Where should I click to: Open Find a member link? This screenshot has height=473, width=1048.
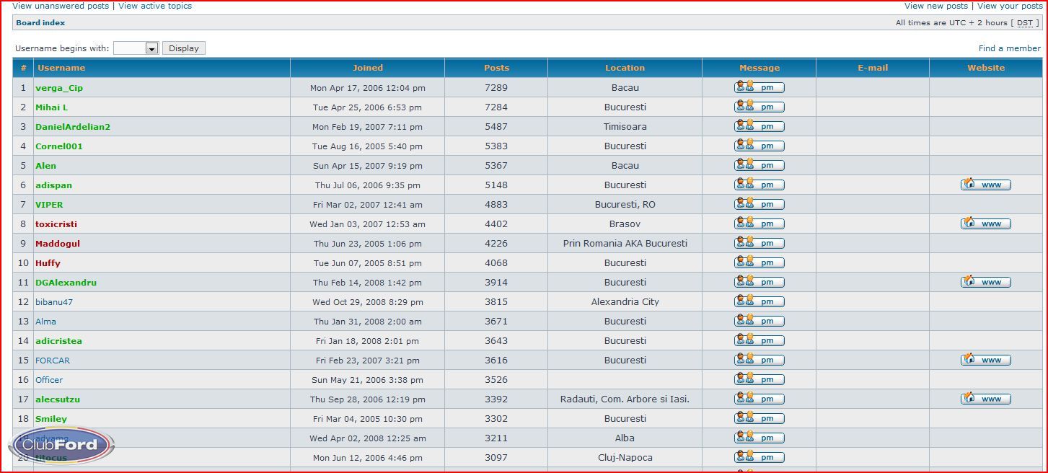[1009, 48]
